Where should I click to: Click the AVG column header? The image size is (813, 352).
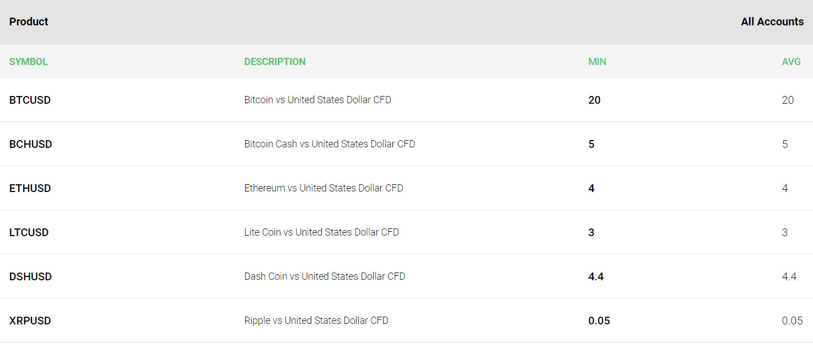click(791, 62)
